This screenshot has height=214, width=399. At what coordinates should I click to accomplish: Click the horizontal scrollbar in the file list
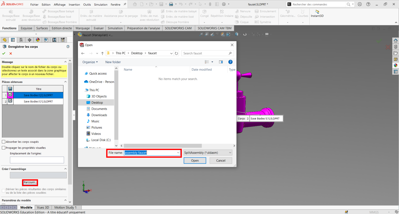163,146
